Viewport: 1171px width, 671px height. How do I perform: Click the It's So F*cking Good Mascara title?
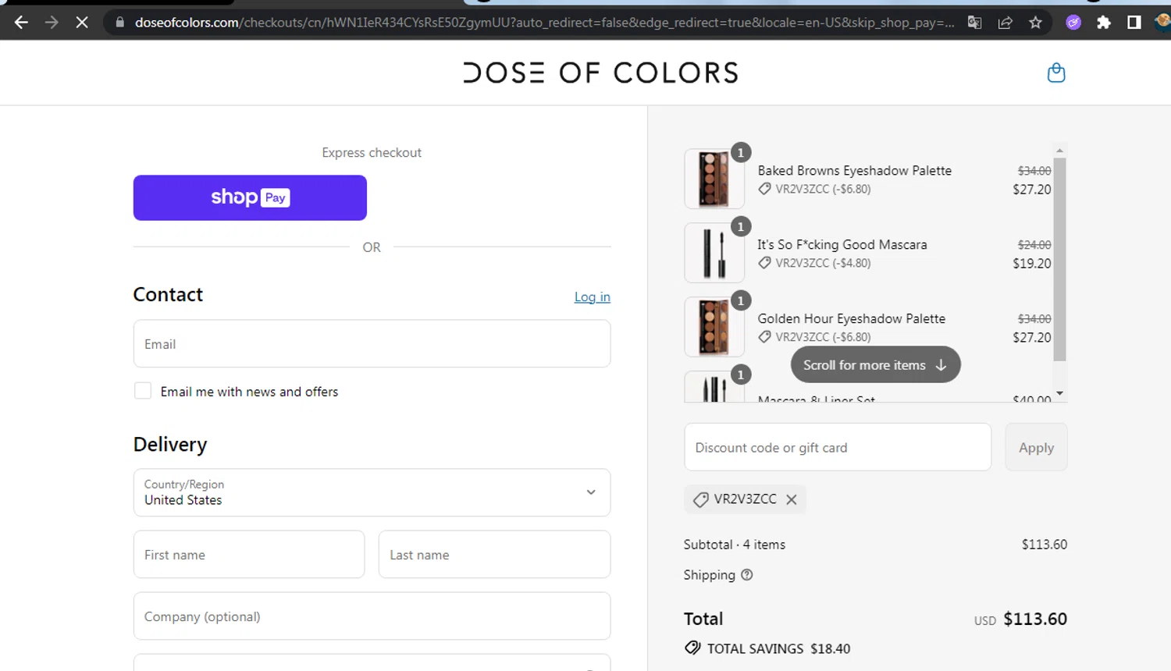point(842,244)
